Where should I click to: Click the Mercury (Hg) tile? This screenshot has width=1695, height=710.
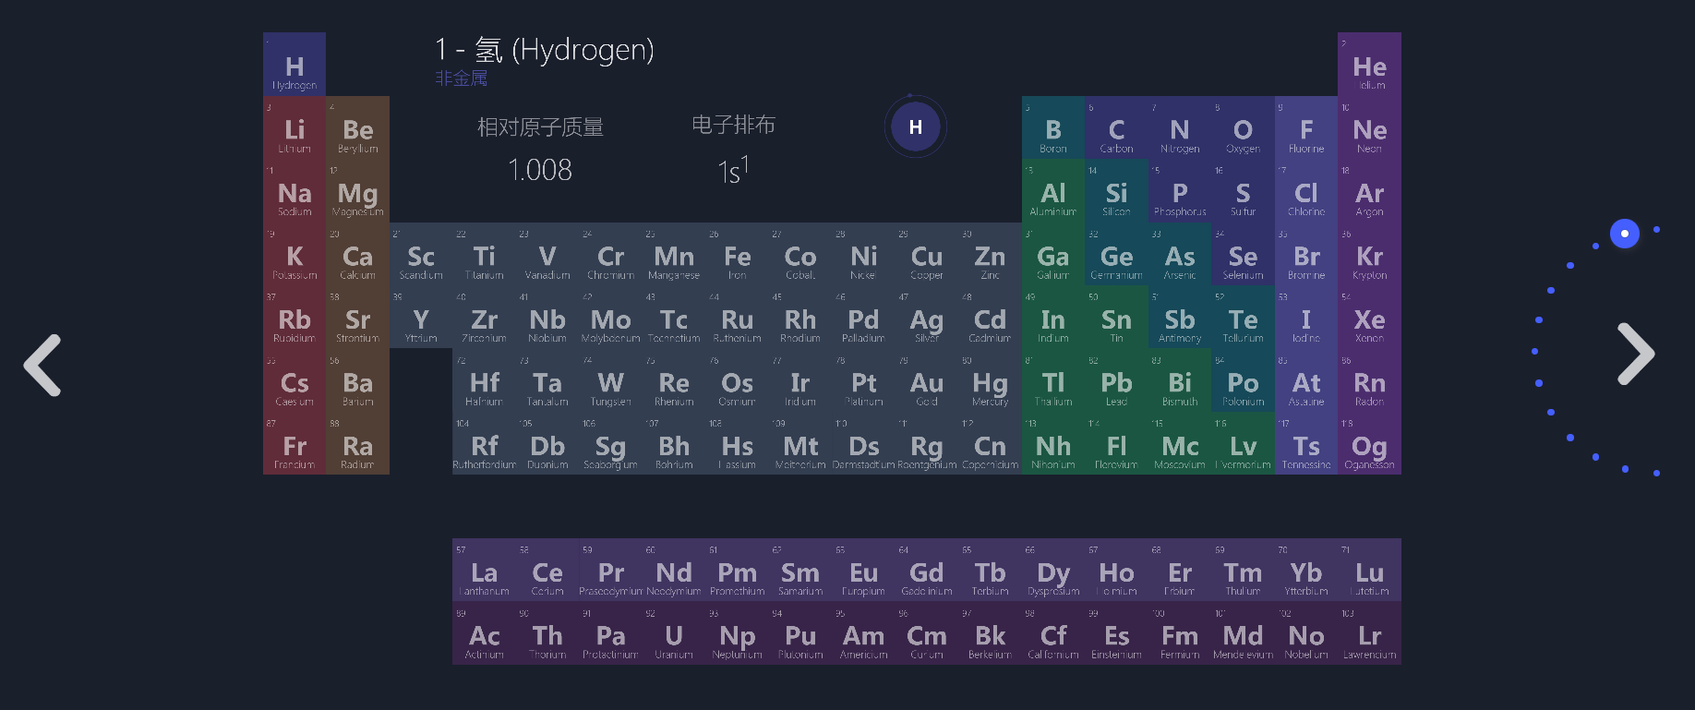(991, 381)
